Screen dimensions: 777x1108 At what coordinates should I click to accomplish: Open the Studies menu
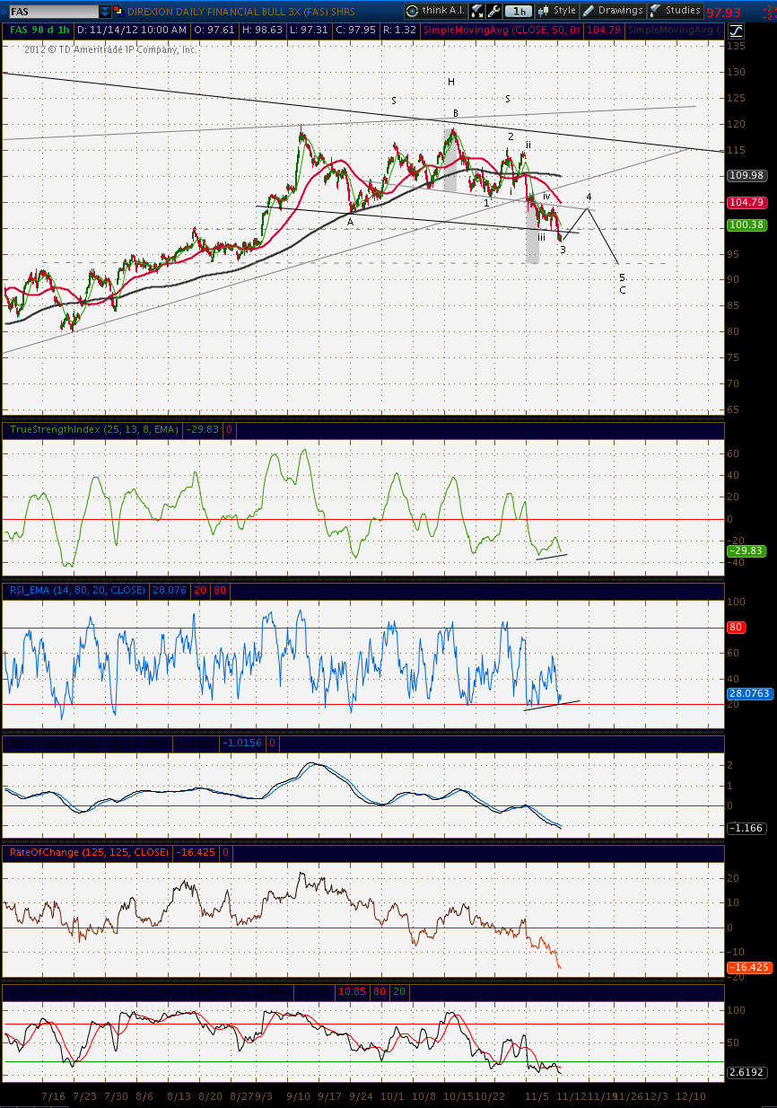pyautogui.click(x=675, y=11)
